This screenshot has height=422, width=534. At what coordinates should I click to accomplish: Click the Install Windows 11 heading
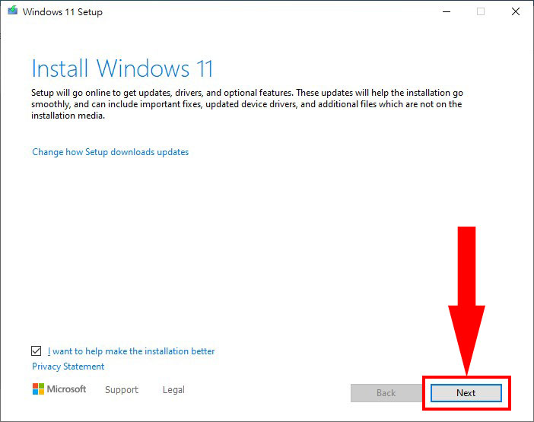click(x=122, y=68)
